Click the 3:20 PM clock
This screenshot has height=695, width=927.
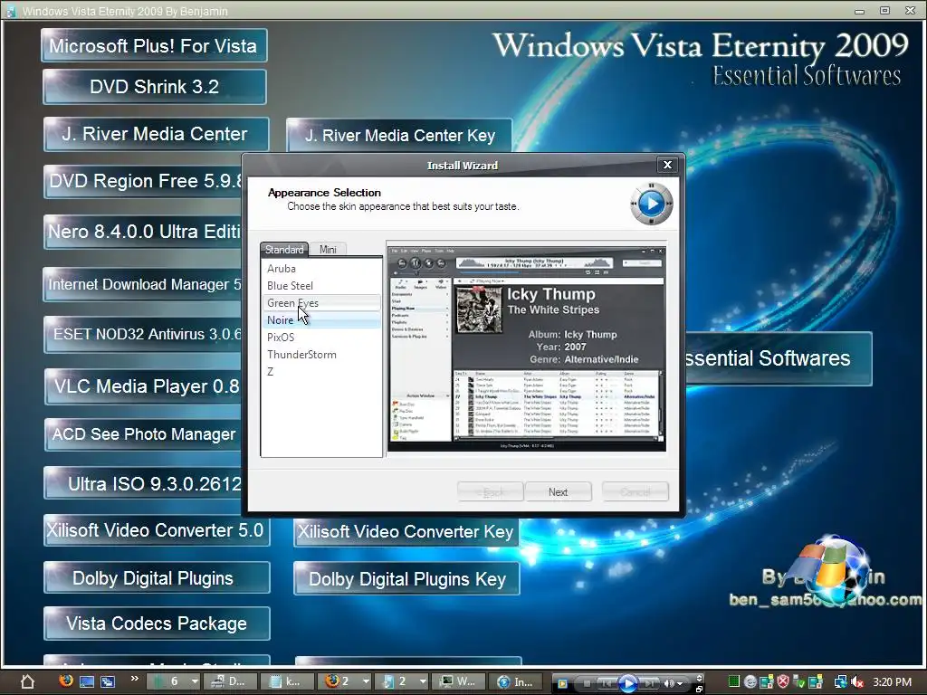[892, 682]
